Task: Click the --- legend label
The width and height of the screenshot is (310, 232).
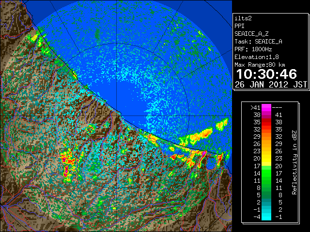Action: tap(277, 107)
